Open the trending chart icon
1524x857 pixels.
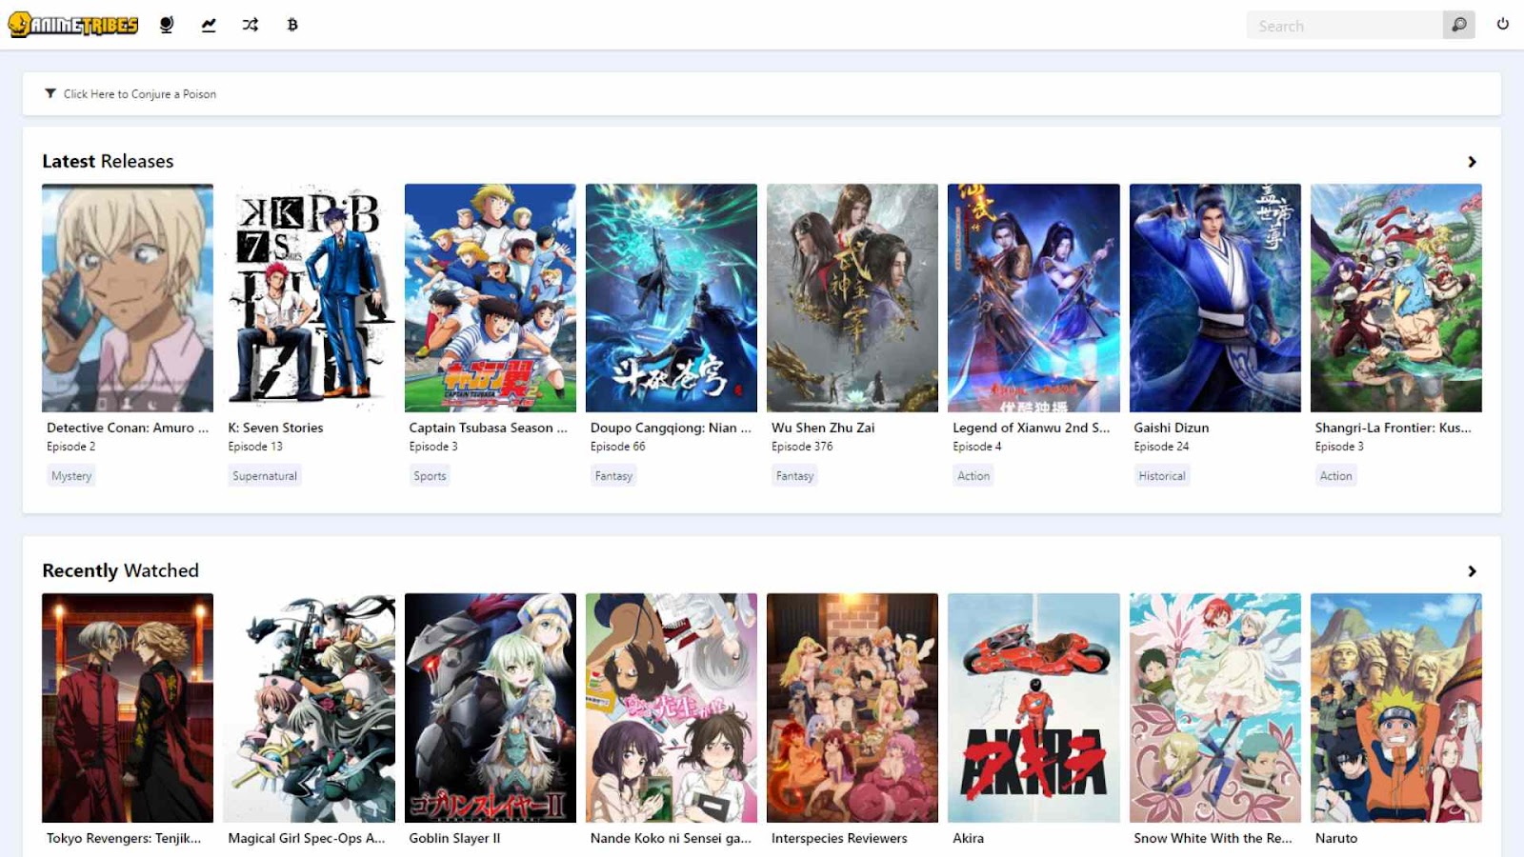pyautogui.click(x=209, y=25)
